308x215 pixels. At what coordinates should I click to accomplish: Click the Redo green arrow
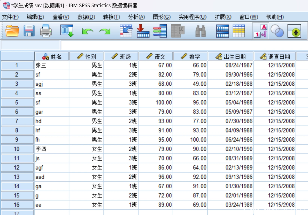click(x=105, y=31)
